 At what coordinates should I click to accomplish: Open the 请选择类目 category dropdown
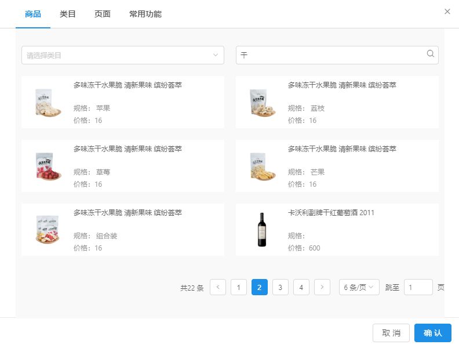123,55
